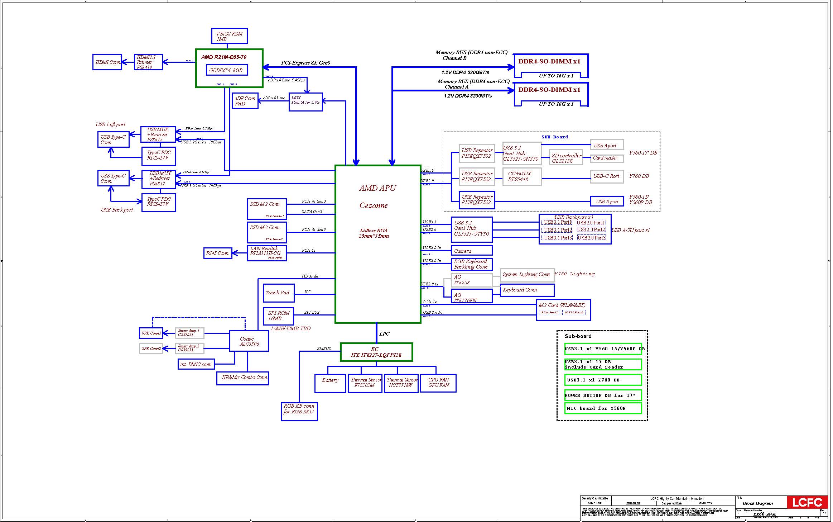Select the SPI ROM 16MB box
Screen dimensions: 833x522
278,316
